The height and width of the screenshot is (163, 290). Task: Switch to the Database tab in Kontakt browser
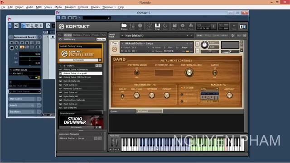[x=77, y=35]
